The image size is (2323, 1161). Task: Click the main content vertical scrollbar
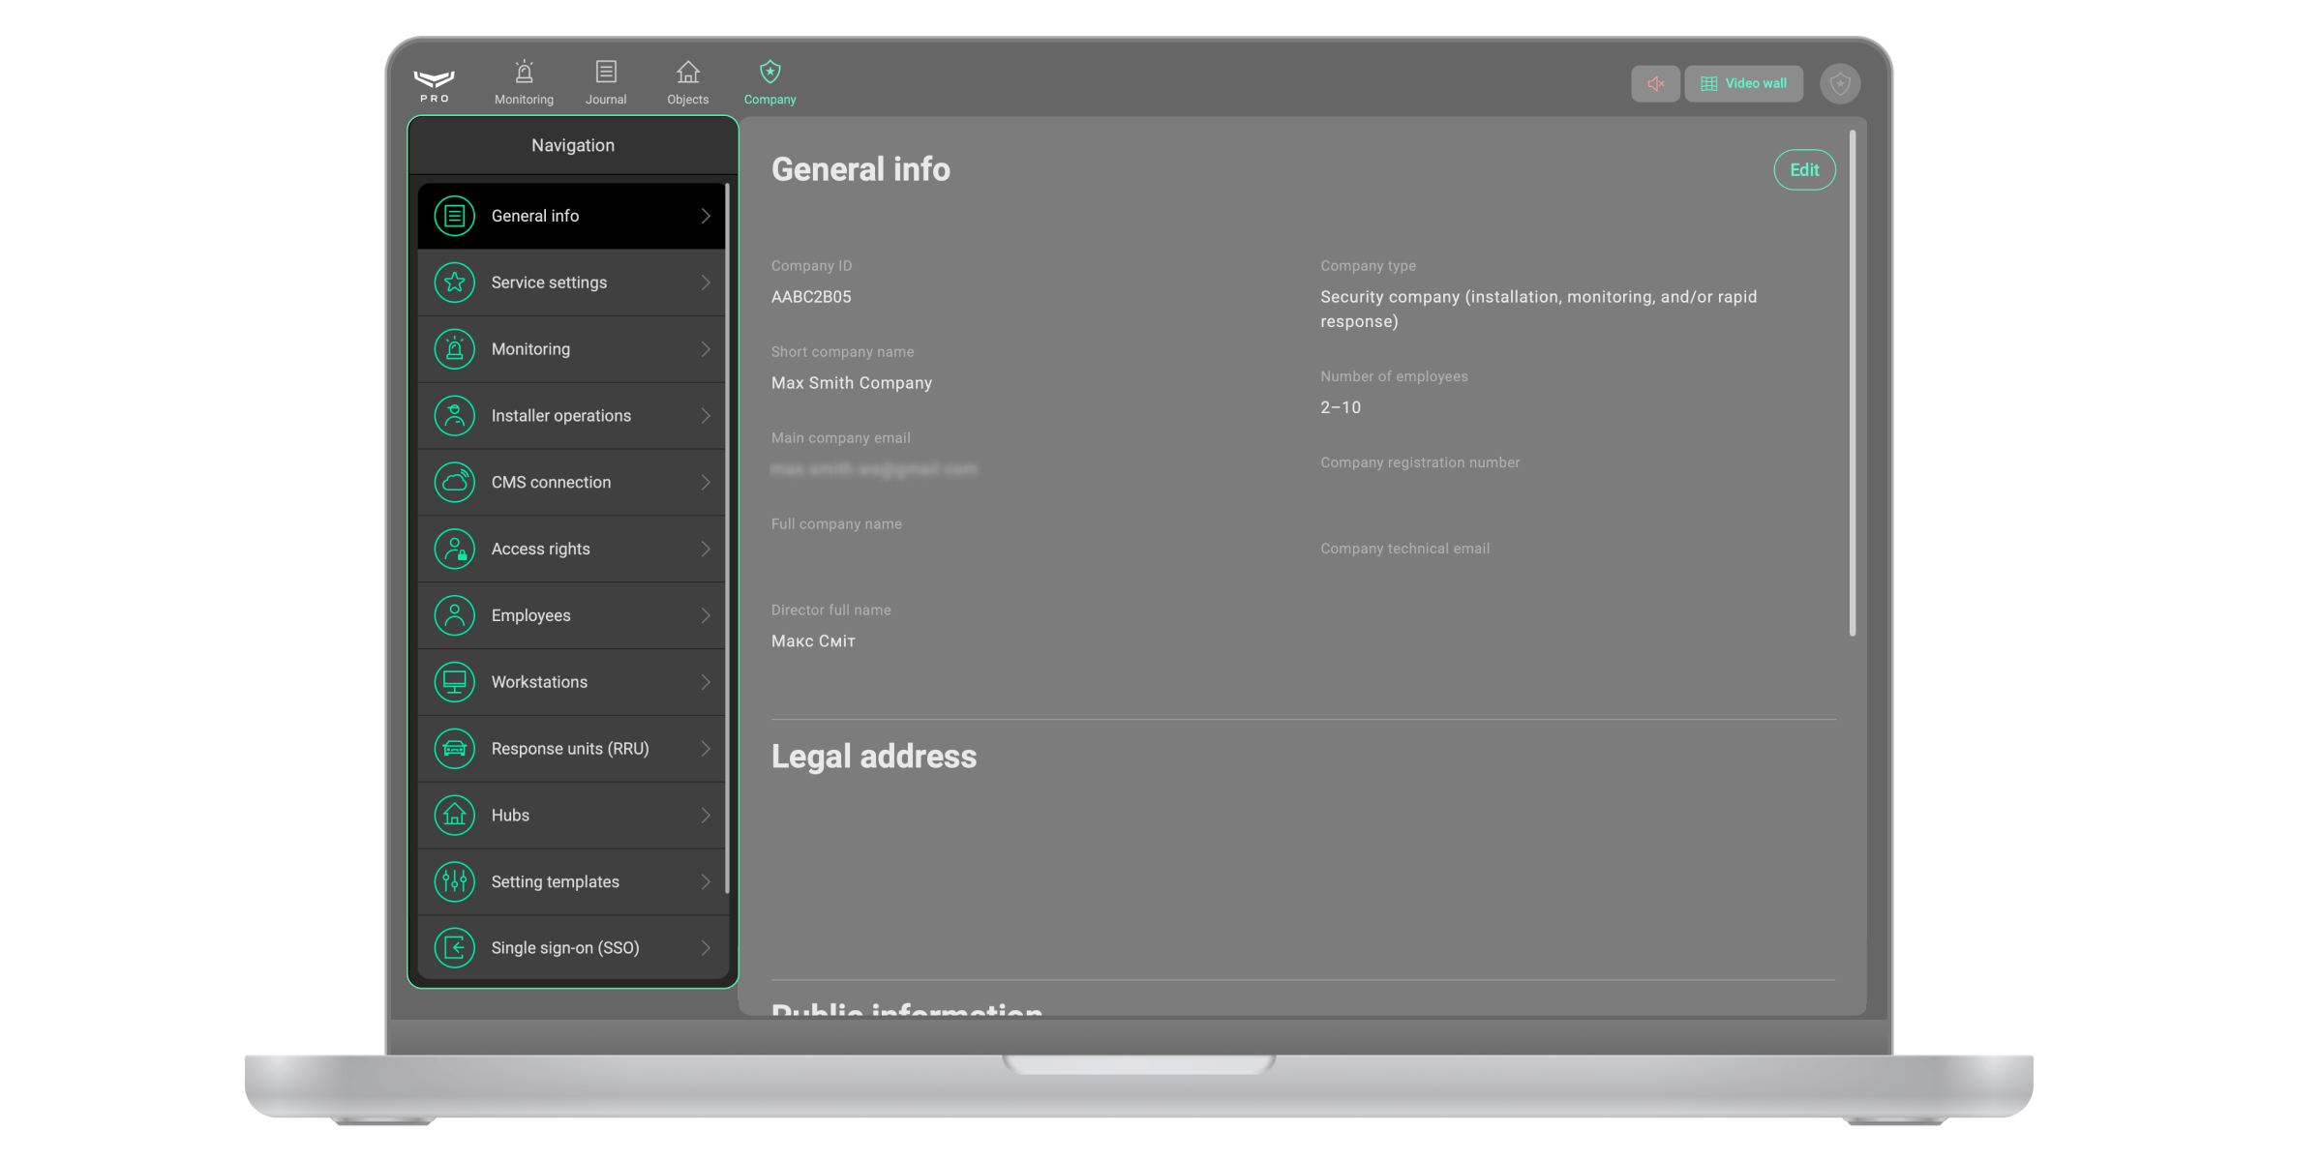click(1853, 383)
